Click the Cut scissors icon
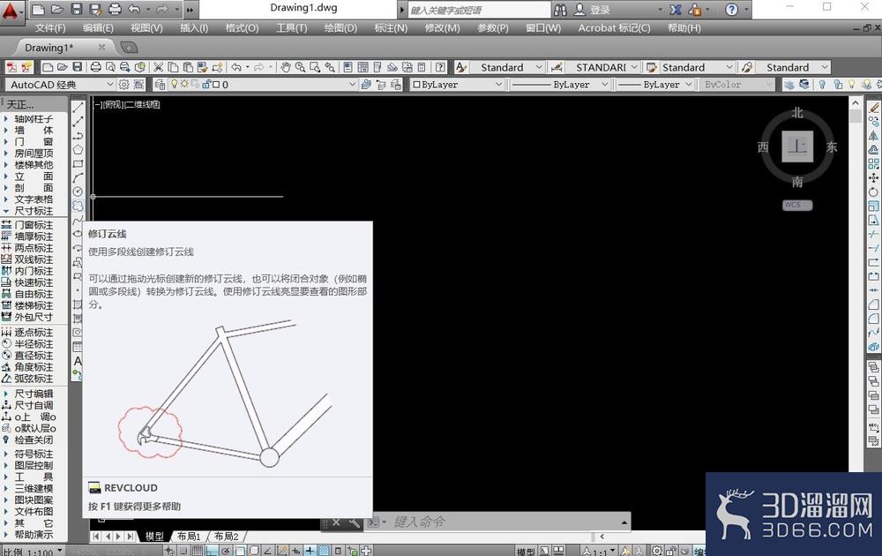This screenshot has width=882, height=556. tap(159, 68)
